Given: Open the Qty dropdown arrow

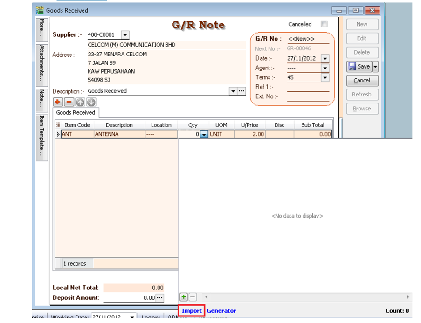Looking at the screenshot, I should [x=204, y=134].
